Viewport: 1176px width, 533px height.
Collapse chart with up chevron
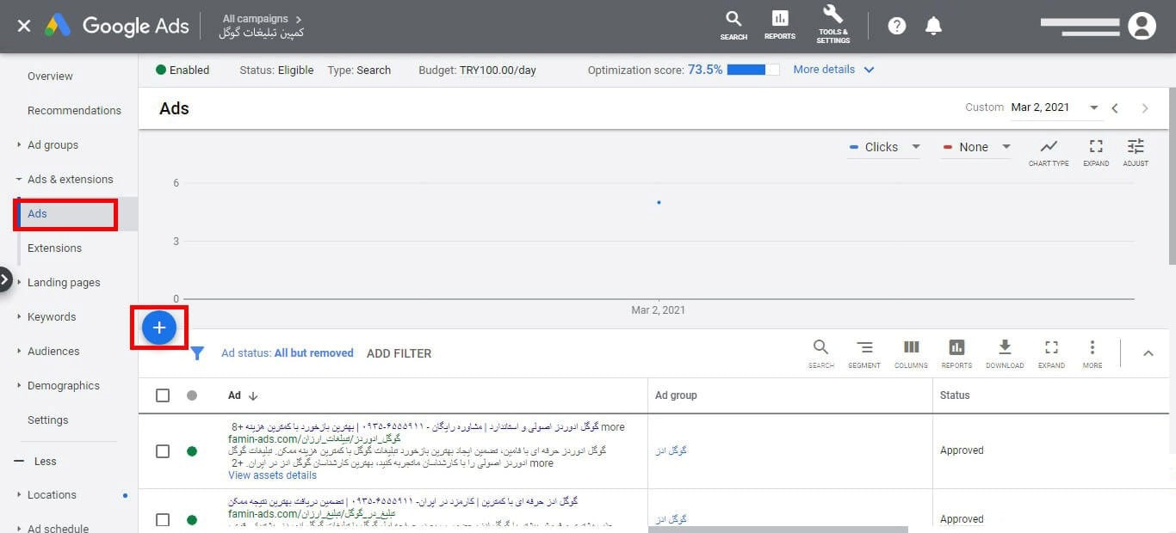[1148, 353]
